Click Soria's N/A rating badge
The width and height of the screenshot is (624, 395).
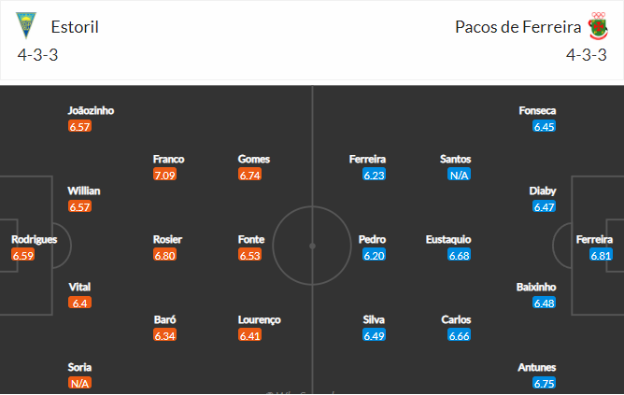79,383
